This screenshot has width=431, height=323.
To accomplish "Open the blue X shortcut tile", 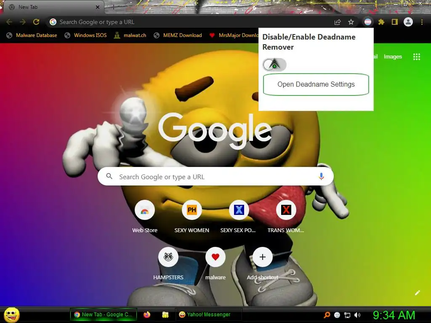I will pyautogui.click(x=239, y=210).
